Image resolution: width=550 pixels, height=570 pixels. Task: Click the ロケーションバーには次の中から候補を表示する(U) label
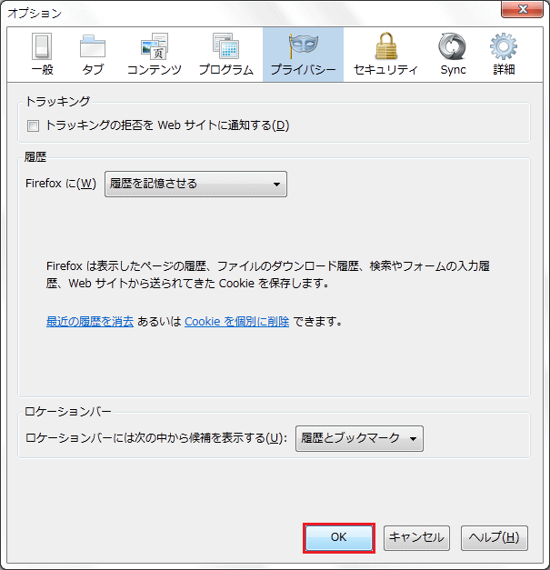pos(156,438)
